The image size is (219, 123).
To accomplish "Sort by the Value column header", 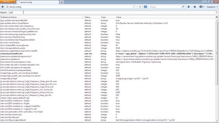I will click(x=165, y=17).
